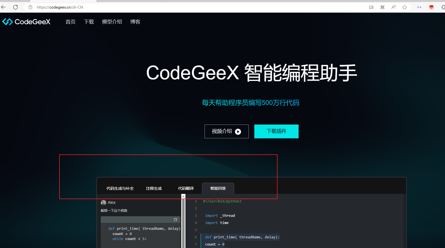
Task: Open the 模型介绍 nav item
Action: [x=112, y=22]
